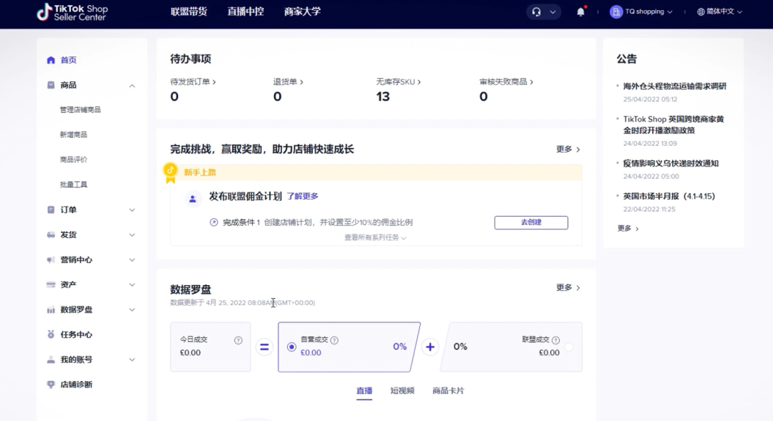
Task: Click the headset support icon
Action: coord(535,12)
